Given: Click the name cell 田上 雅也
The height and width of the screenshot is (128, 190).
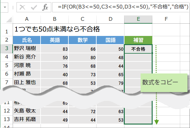Looking at the screenshot, I should 27,83.
